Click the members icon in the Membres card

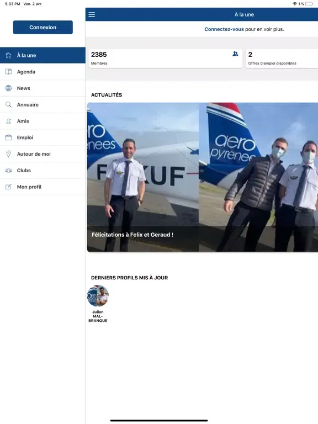tap(235, 54)
